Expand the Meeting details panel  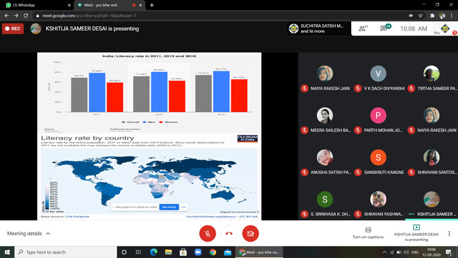click(29, 234)
